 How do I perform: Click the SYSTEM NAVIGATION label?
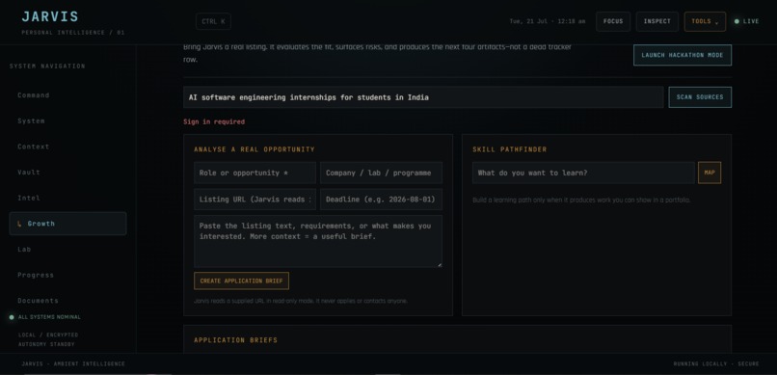47,67
